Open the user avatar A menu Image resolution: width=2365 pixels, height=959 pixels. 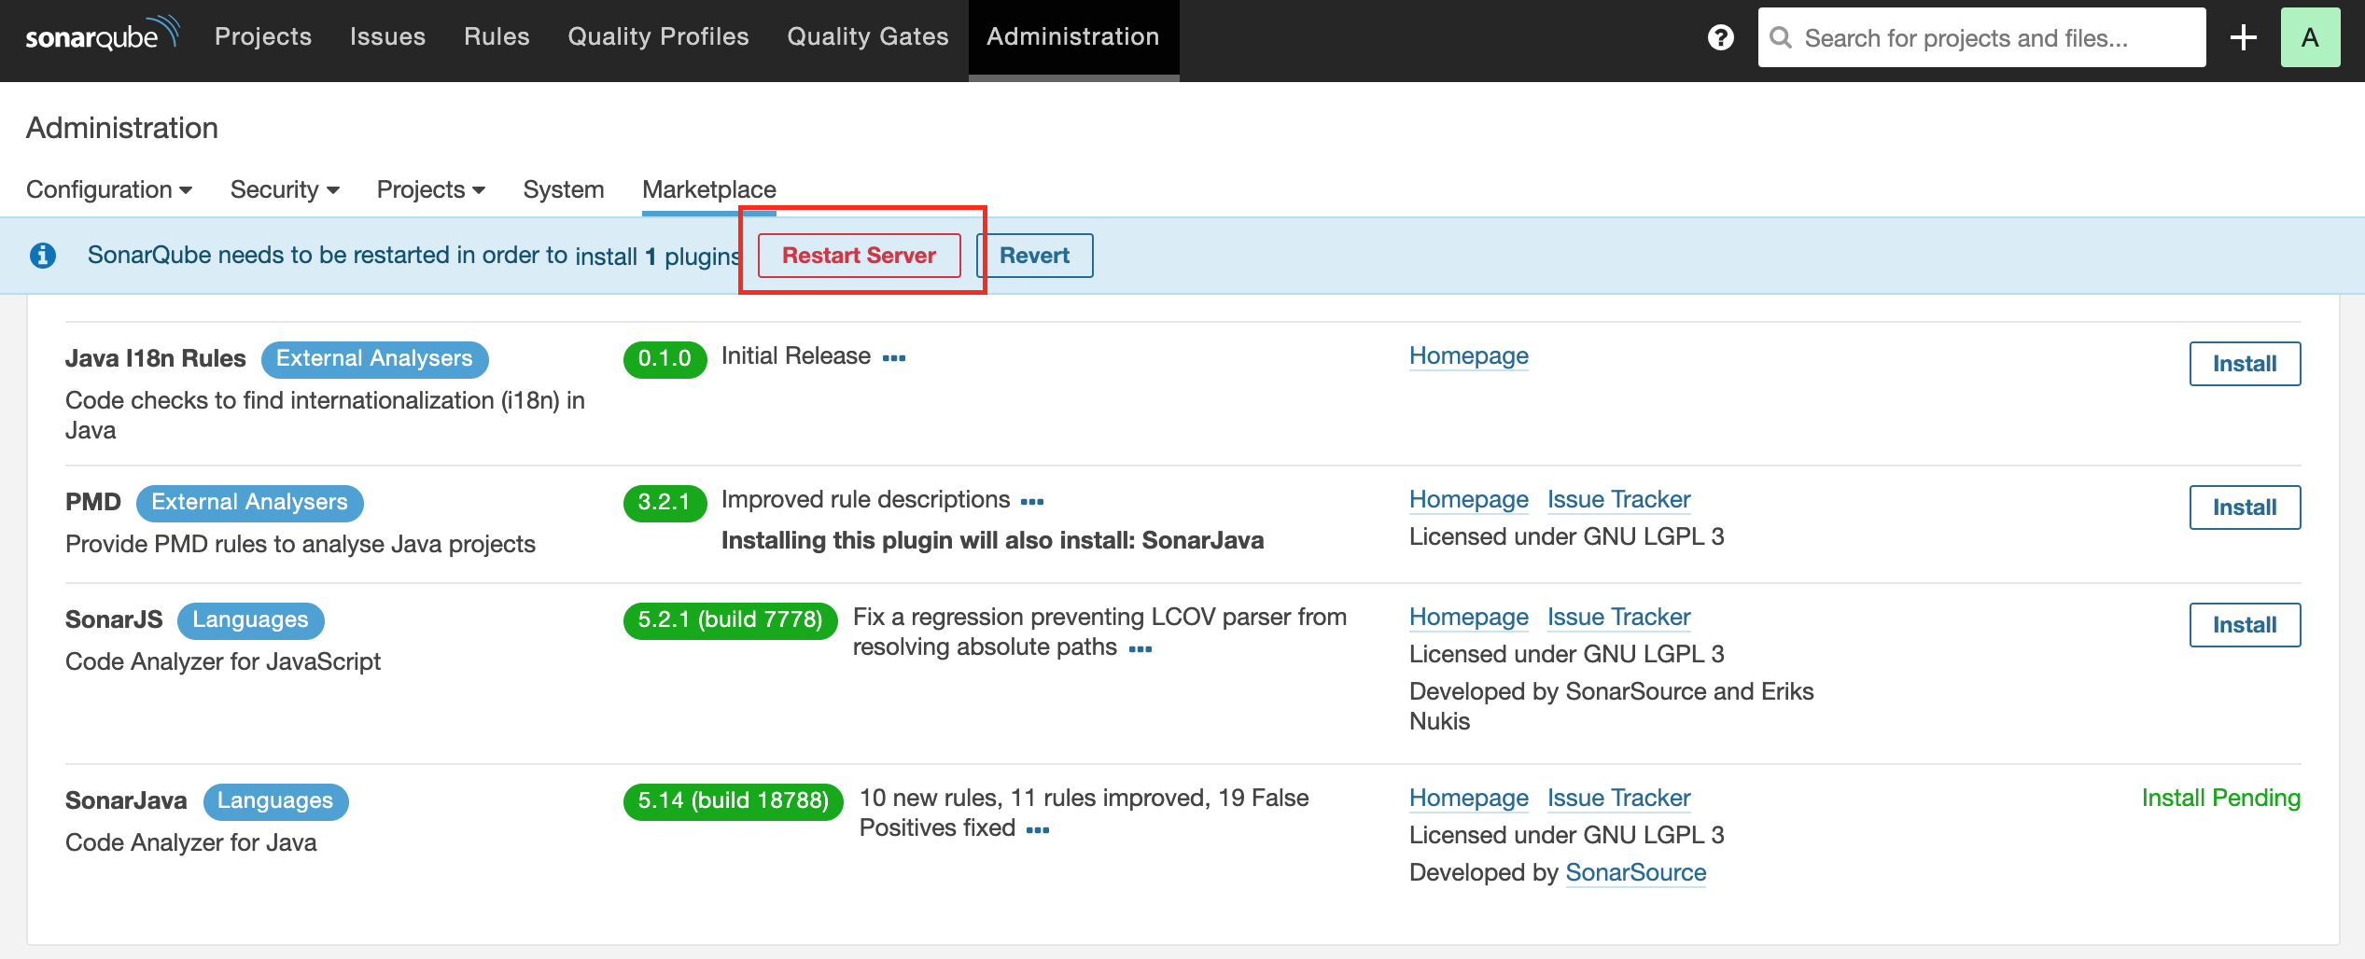click(x=2310, y=37)
